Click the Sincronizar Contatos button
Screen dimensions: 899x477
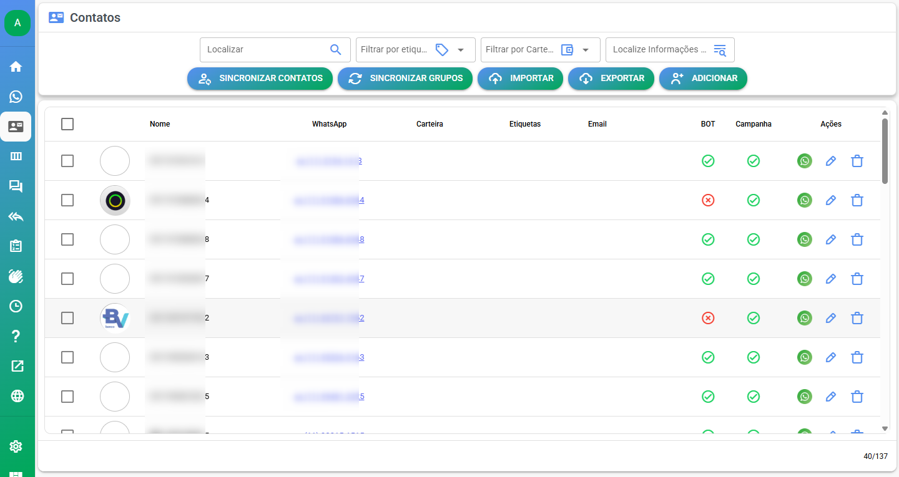pyautogui.click(x=260, y=79)
